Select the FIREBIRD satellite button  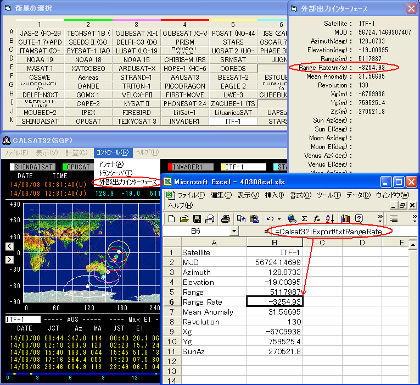[136, 112]
